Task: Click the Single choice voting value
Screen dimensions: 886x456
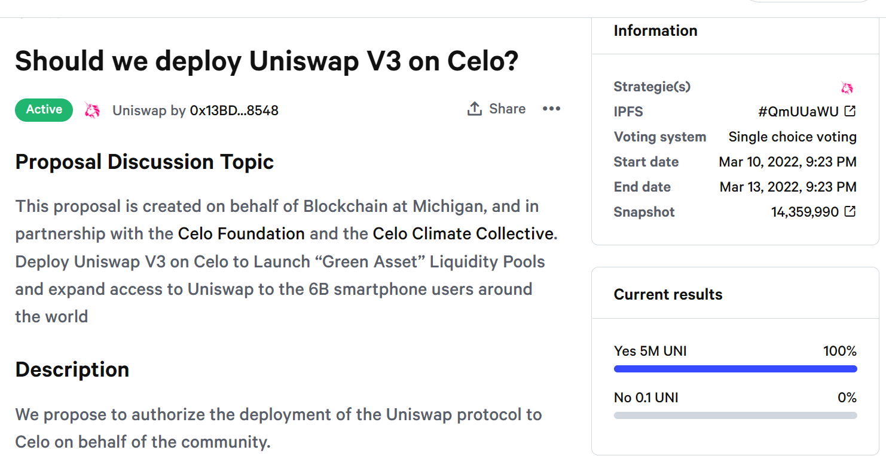Action: [x=792, y=137]
